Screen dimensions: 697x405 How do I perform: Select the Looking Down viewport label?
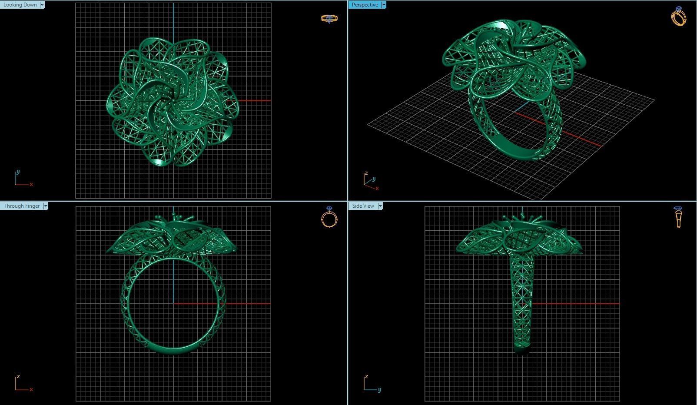(x=20, y=5)
